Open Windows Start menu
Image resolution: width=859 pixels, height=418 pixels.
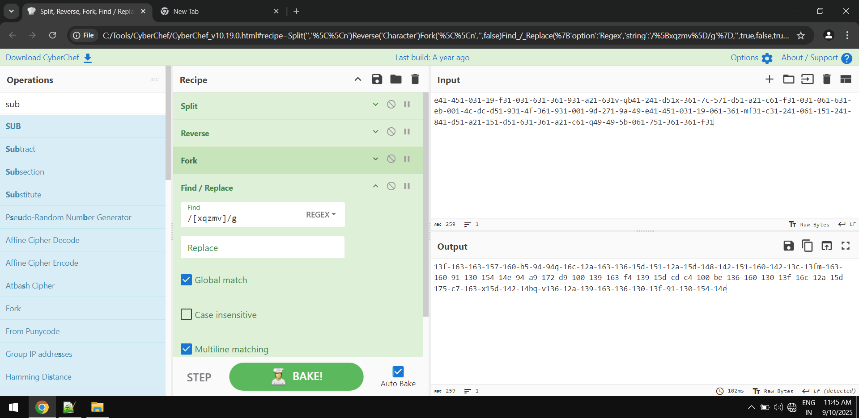(x=13, y=407)
